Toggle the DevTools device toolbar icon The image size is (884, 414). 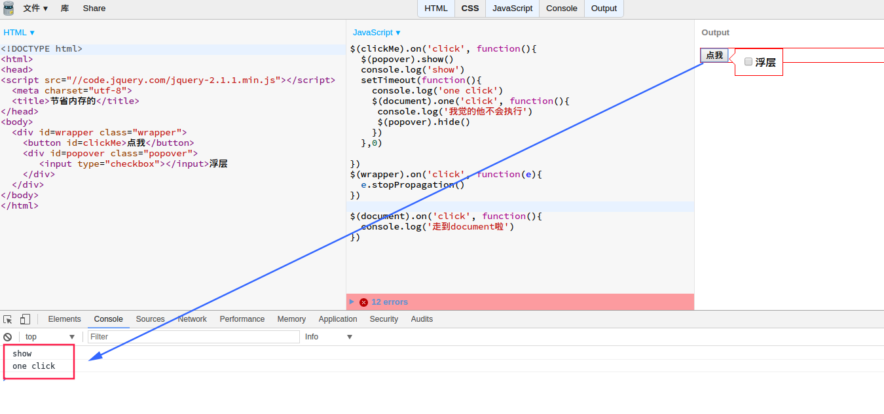25,319
